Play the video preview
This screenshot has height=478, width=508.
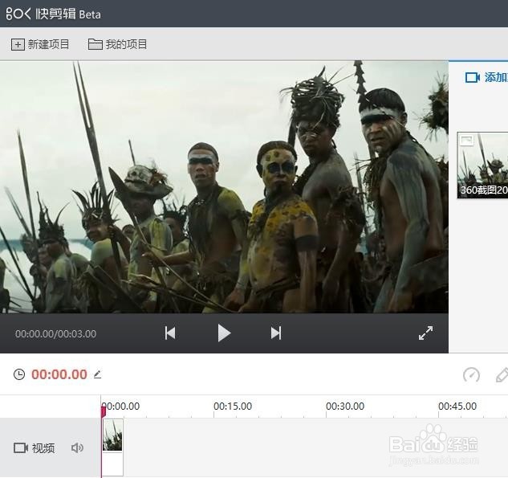[x=224, y=333]
